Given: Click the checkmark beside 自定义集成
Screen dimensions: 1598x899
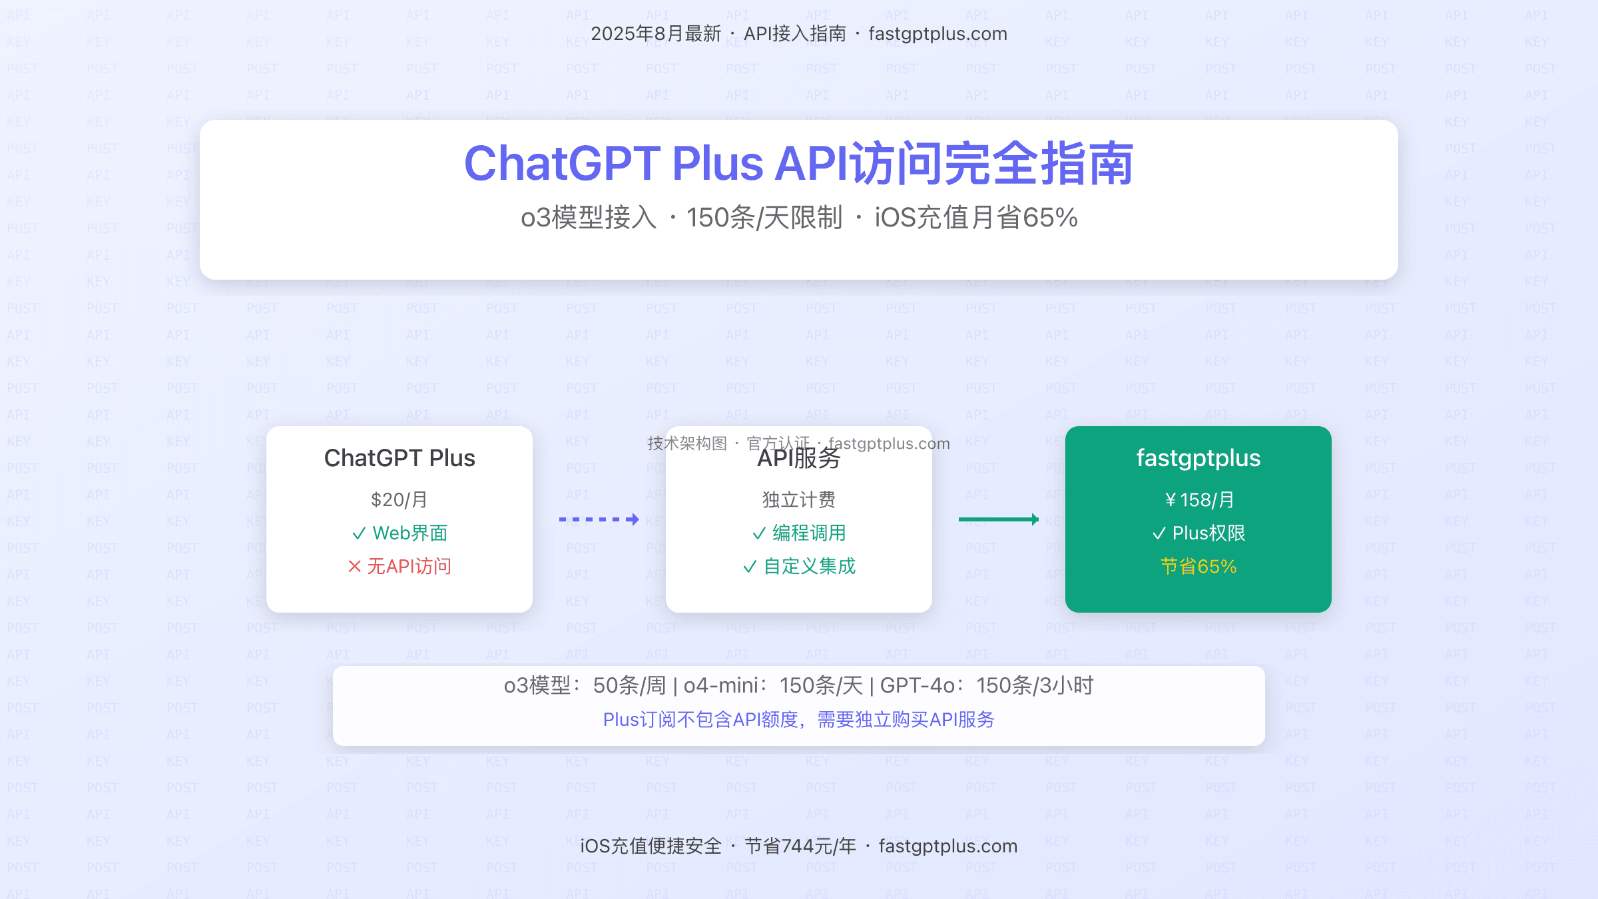Looking at the screenshot, I should pyautogui.click(x=751, y=567).
